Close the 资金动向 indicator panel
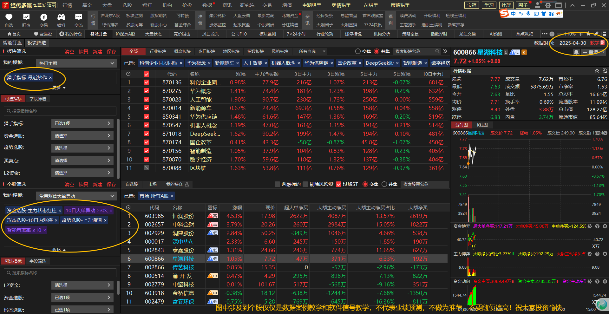The width and height of the screenshot is (609, 314). (605, 281)
